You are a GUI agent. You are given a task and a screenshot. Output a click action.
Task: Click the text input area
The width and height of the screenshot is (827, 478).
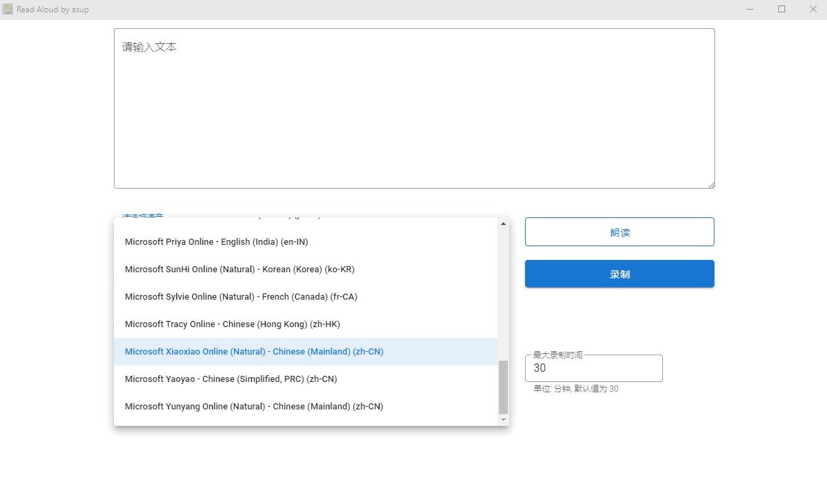[x=415, y=108]
